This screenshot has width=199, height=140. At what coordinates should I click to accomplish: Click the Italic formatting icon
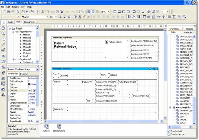(x=65, y=17)
